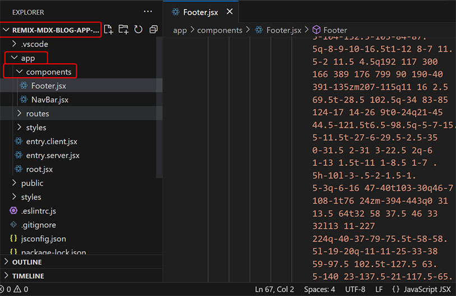Screen dimensions: 456x296
Task: Switch to the Footer.jsx tab
Action: (x=200, y=12)
